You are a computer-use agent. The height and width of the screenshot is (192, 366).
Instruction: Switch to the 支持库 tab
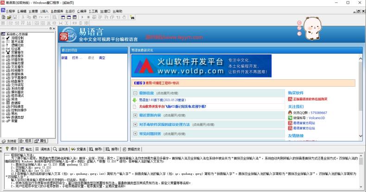(9, 141)
